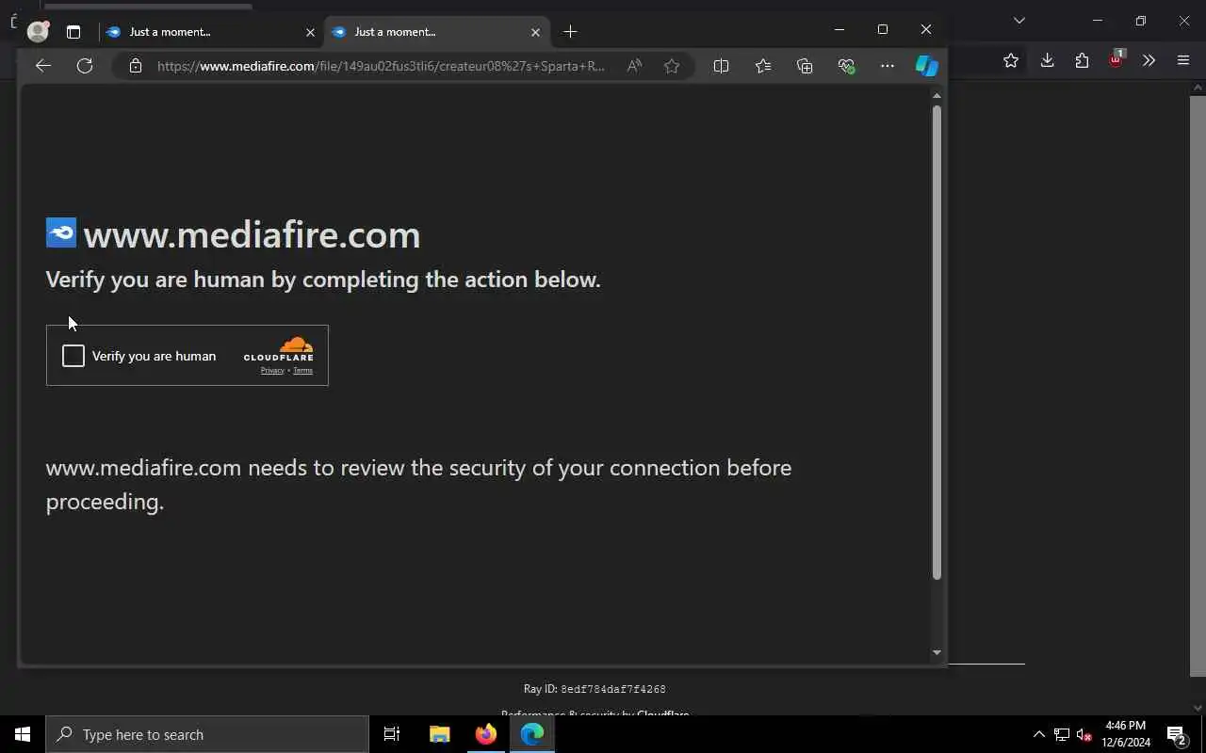The image size is (1206, 753).
Task: Click the mediafire URL address bar
Action: [x=381, y=66]
